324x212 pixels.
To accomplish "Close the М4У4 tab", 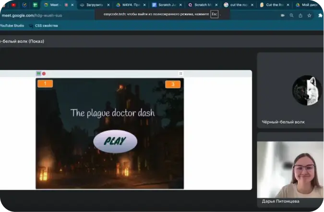I will point(144,5).
